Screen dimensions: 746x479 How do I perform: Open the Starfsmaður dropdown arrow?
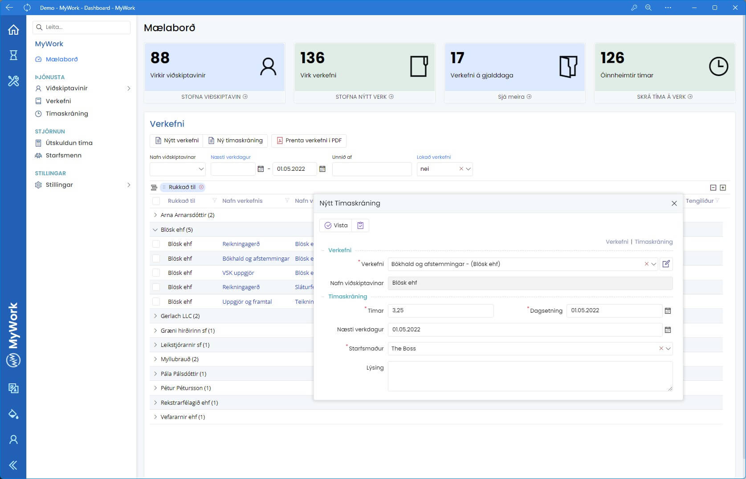[668, 349]
